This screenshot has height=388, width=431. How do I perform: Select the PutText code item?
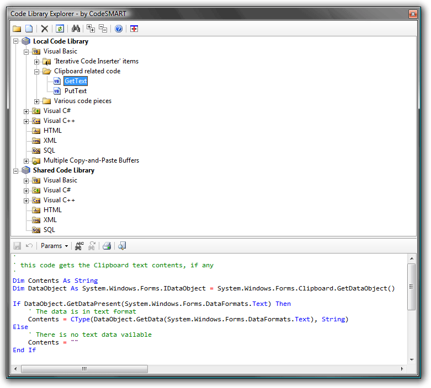pos(76,91)
